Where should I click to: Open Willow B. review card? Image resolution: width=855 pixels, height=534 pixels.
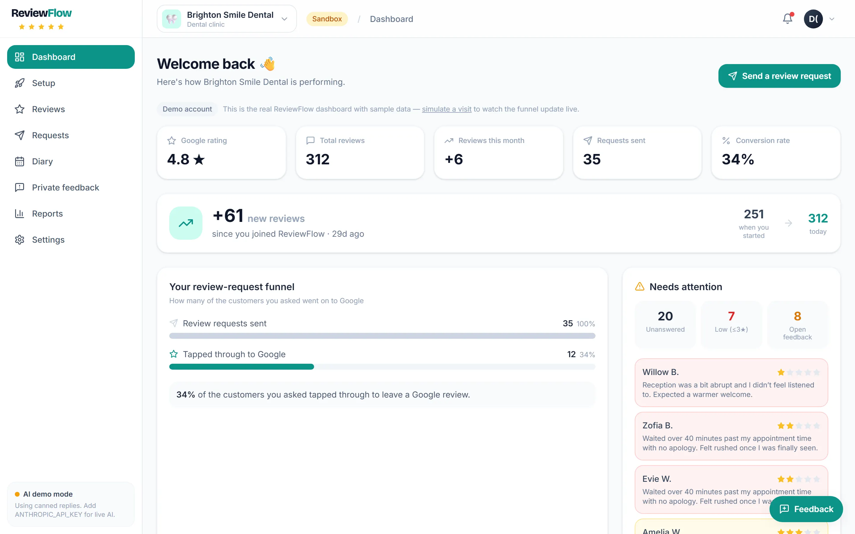click(731, 383)
